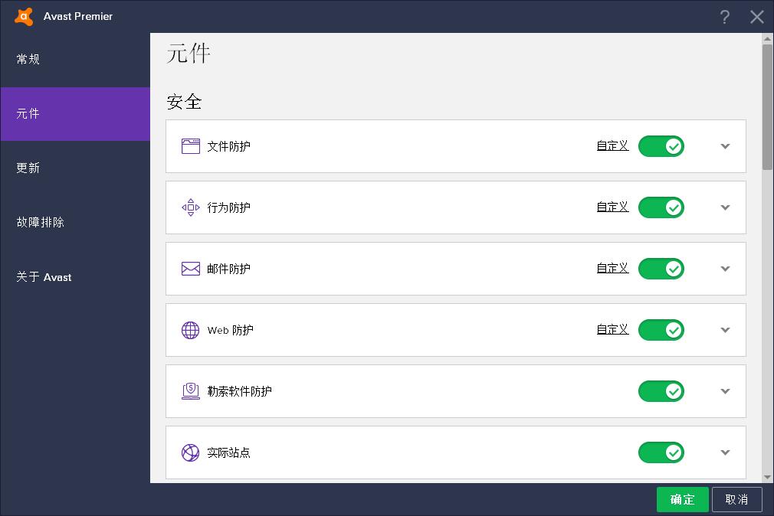Turn off the 邮件防护 switch
774x516 pixels.
click(x=661, y=269)
